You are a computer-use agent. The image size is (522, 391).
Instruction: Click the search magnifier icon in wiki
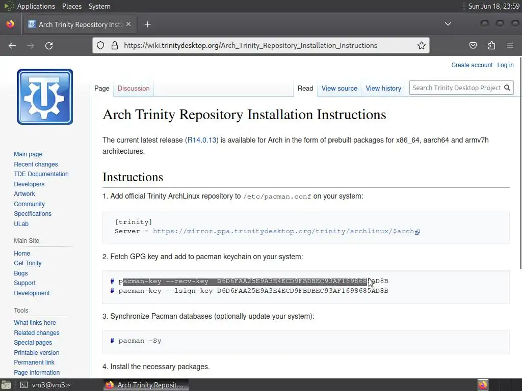click(x=507, y=88)
